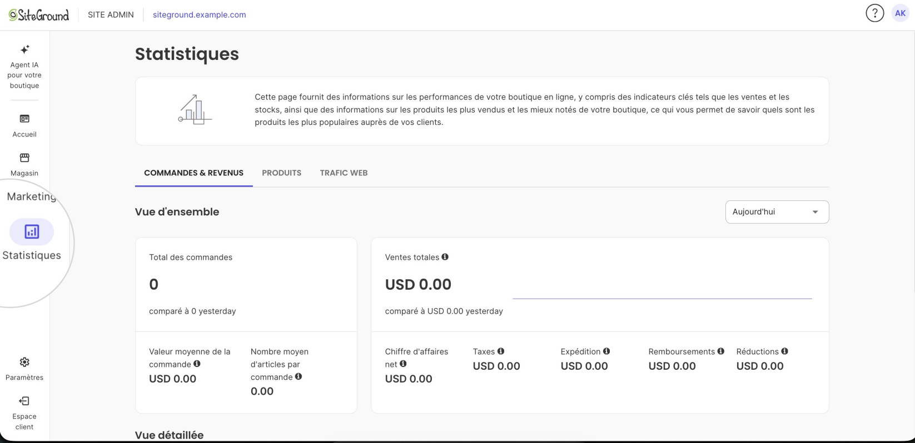Open the AK user avatar
Screen dimensions: 915x443
tap(900, 13)
